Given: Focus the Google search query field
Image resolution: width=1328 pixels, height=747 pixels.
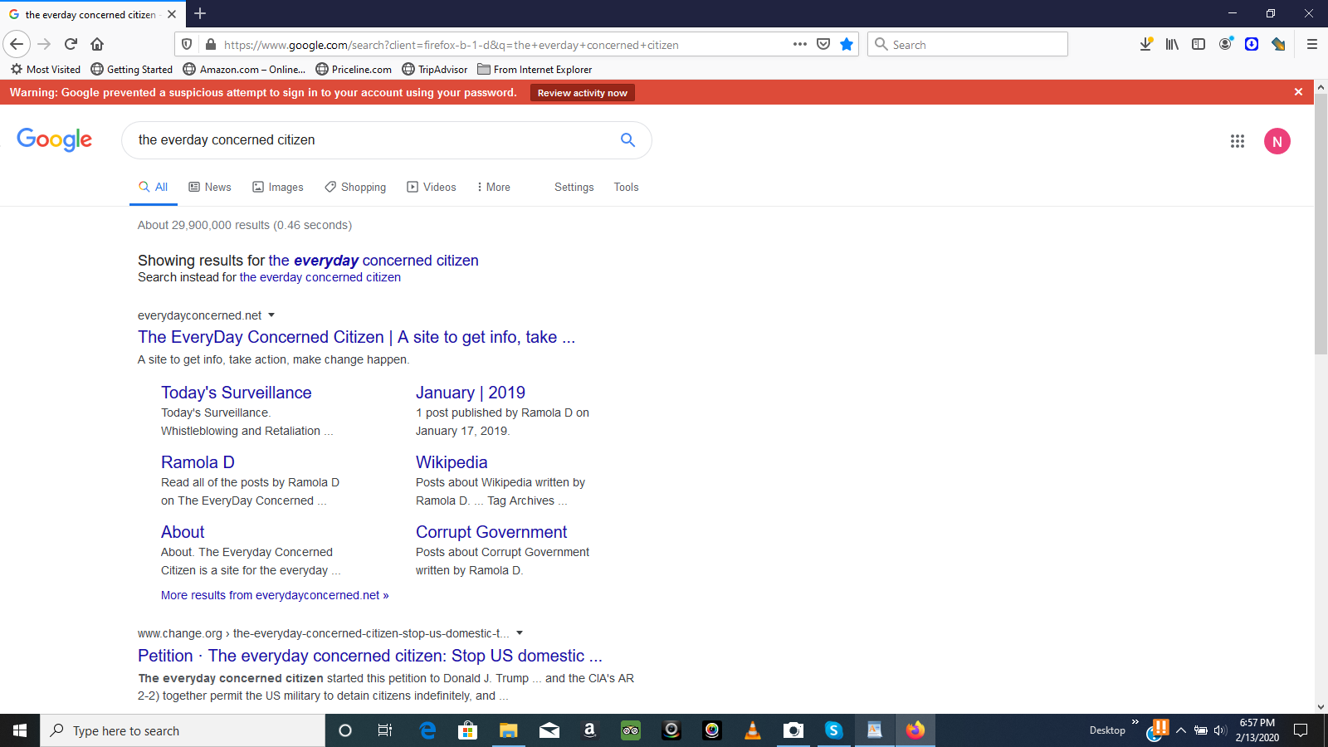Looking at the screenshot, I should [373, 140].
